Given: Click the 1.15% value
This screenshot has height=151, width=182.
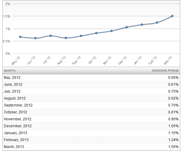Looking at the screenshot, I should (173, 133).
